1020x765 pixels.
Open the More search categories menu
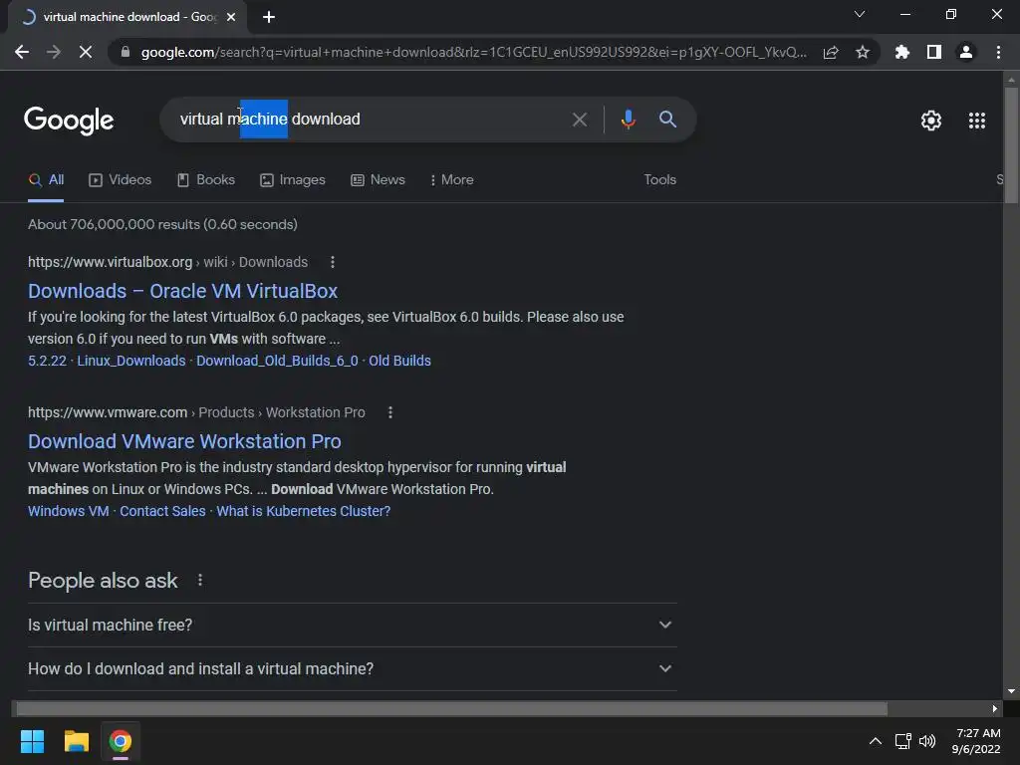[451, 180]
